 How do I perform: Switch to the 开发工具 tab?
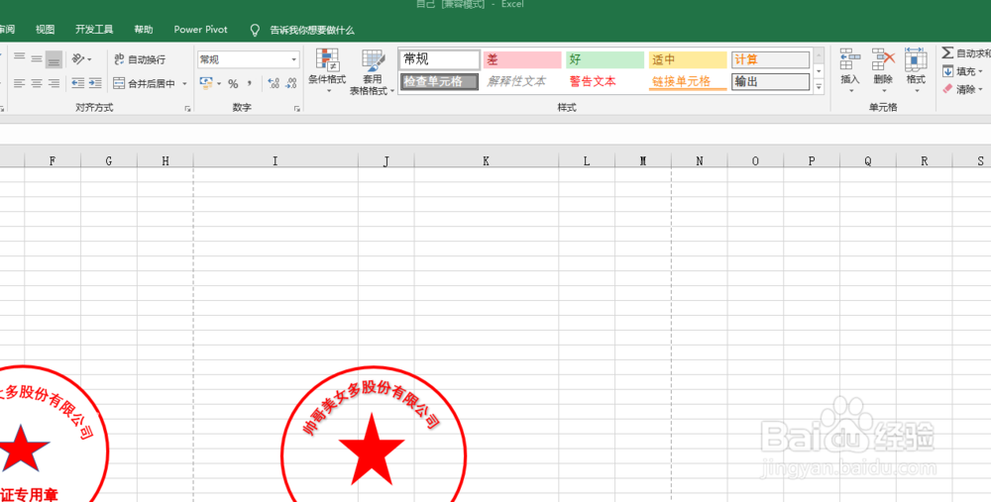pos(94,30)
